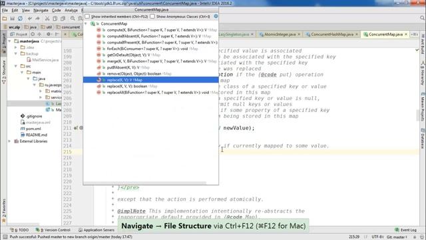This screenshot has width=426, height=240.
Task: Click the Collapse All icon in Project panel
Action: (x=40, y=34)
